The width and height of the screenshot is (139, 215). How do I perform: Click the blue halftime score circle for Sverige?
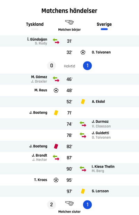(88, 66)
